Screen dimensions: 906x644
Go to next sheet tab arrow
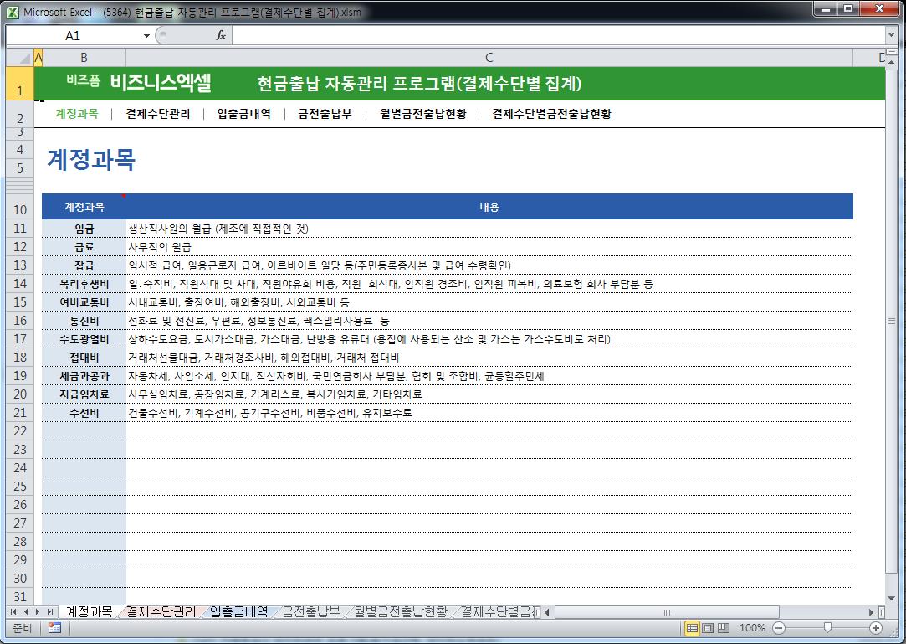38,611
